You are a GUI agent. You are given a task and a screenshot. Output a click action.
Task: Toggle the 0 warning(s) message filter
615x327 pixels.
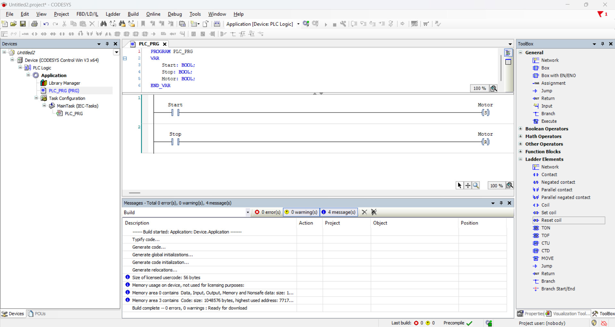coord(301,212)
